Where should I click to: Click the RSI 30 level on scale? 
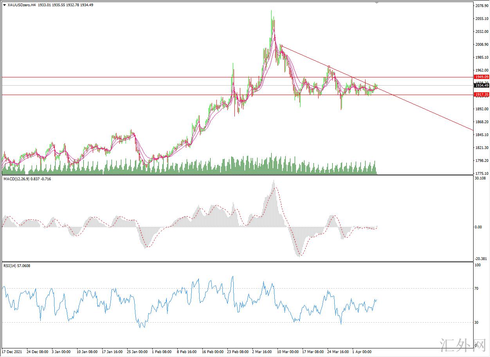coord(476,323)
